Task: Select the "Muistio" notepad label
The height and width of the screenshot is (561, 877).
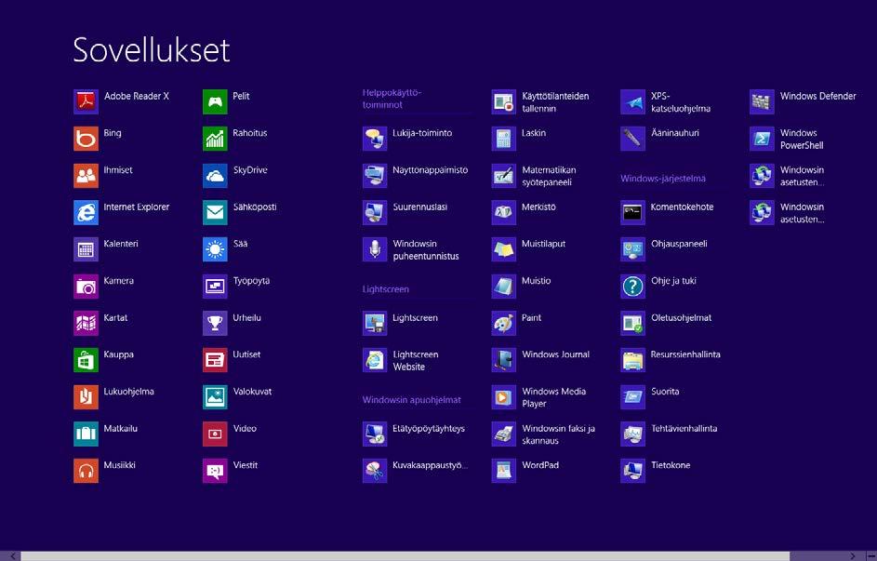Action: [x=537, y=281]
